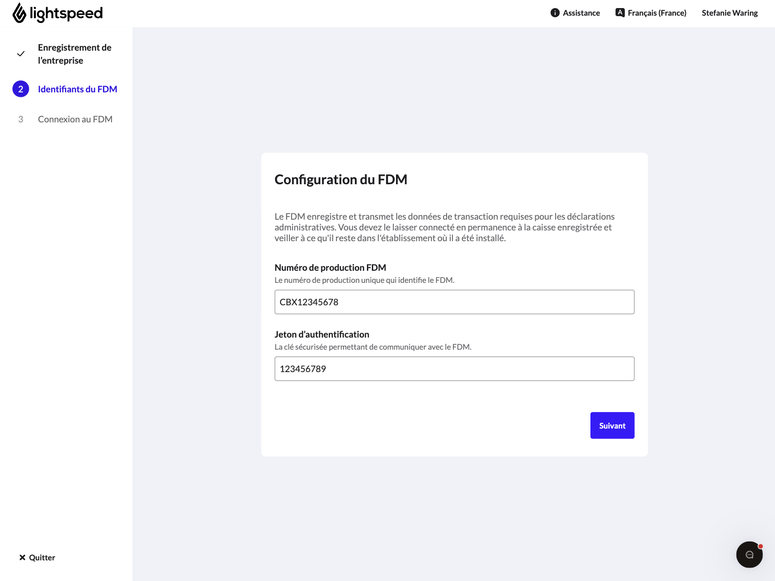Click the Lightspeed flame logo
The image size is (775, 581).
click(19, 13)
